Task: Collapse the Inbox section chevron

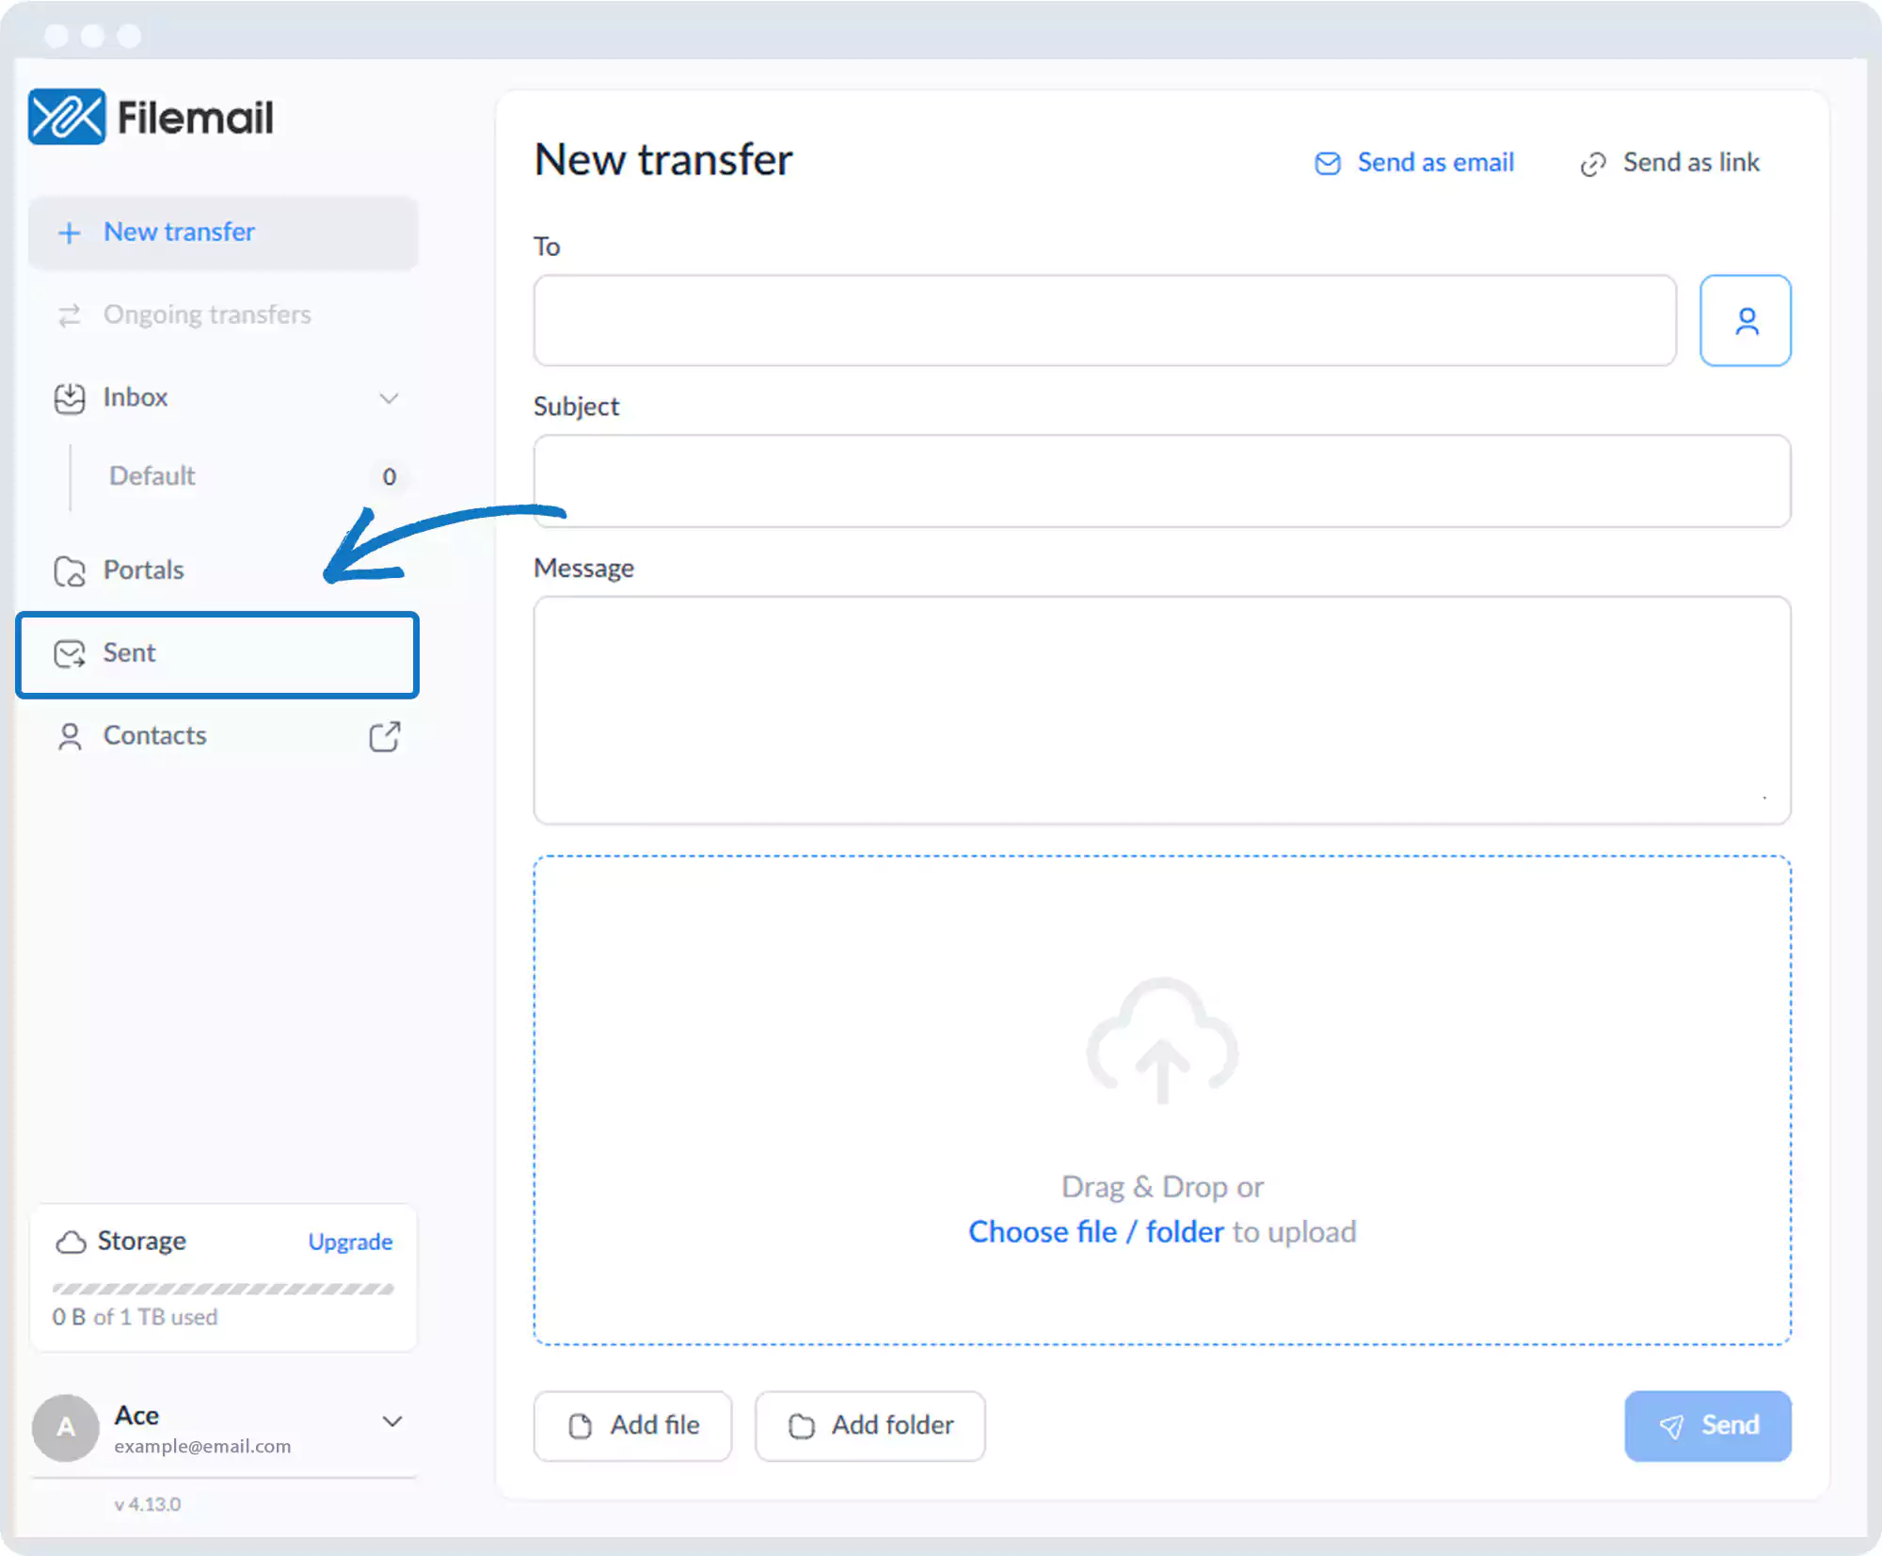Action: (389, 398)
